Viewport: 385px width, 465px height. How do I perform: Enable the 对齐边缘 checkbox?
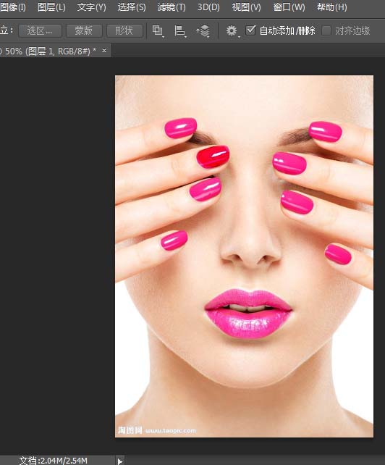(x=326, y=30)
